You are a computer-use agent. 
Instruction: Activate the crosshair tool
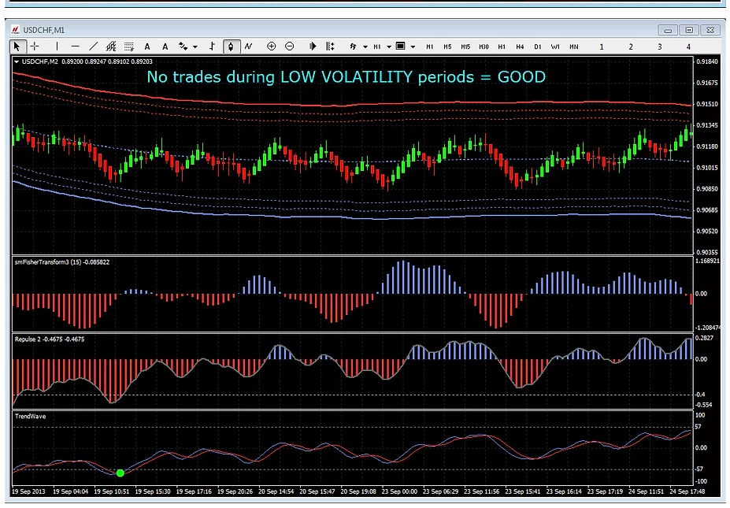pyautogui.click(x=35, y=46)
